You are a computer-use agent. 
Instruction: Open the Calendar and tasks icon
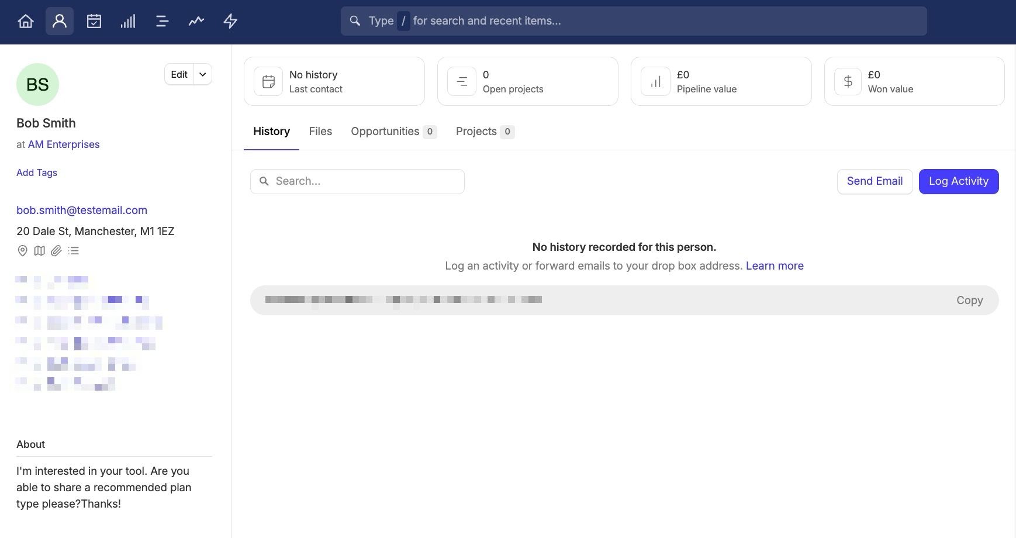(x=94, y=21)
